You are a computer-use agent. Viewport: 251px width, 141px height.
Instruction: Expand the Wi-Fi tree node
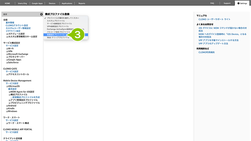tap(7, 49)
